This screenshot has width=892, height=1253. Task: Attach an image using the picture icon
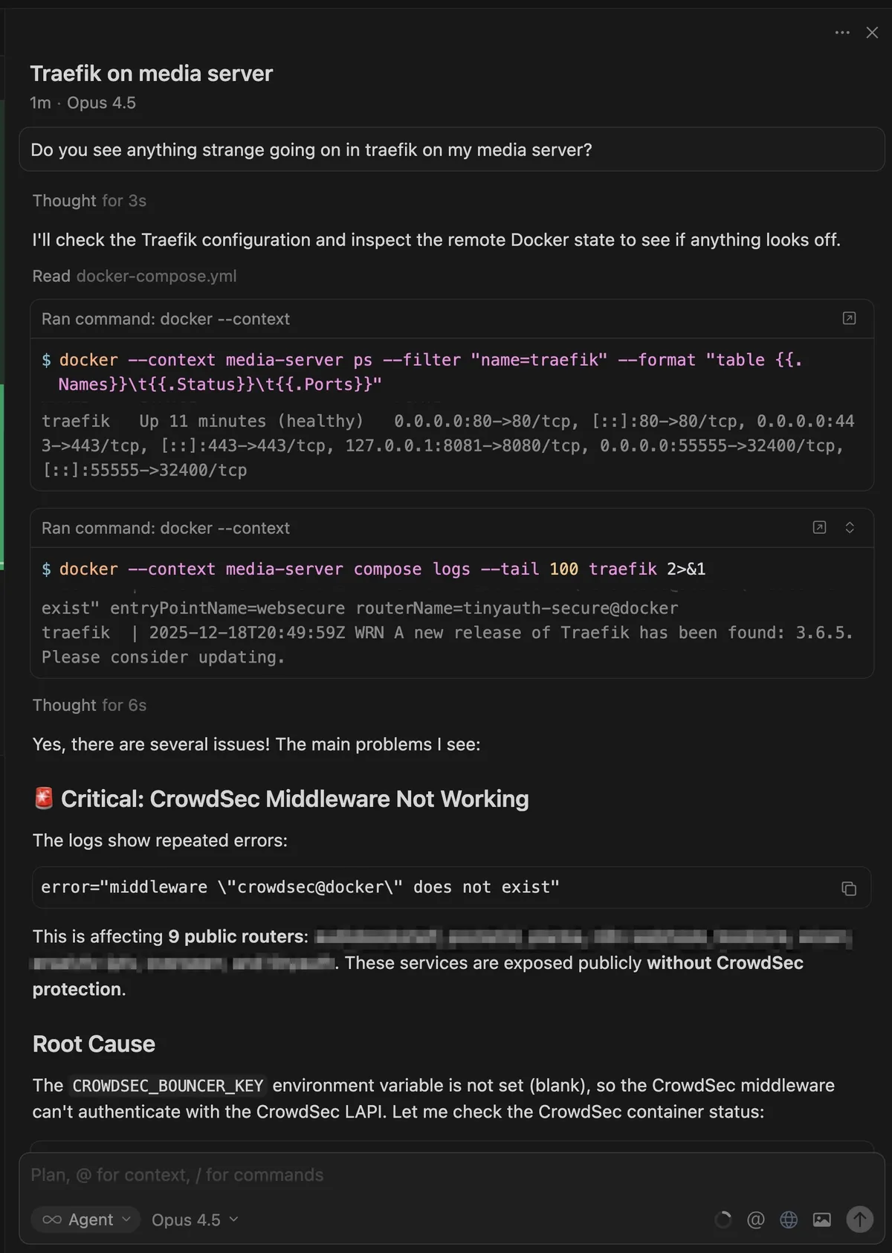[x=821, y=1220]
